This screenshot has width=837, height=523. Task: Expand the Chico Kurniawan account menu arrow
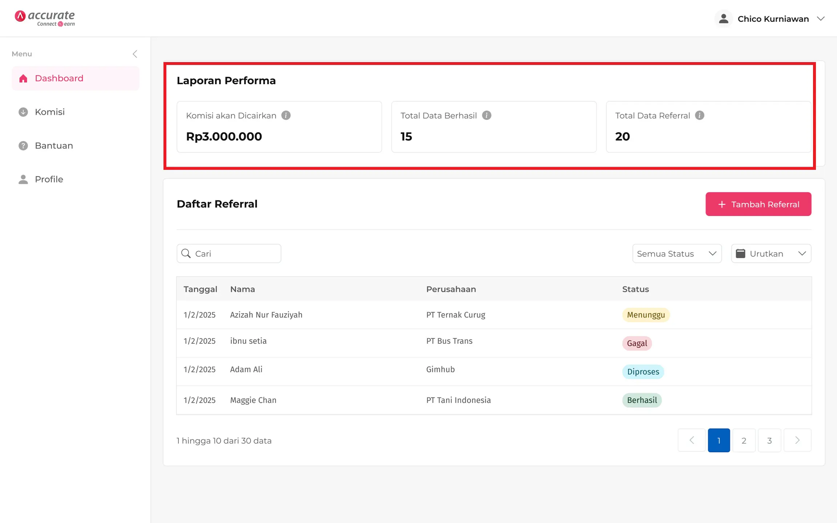click(x=821, y=19)
